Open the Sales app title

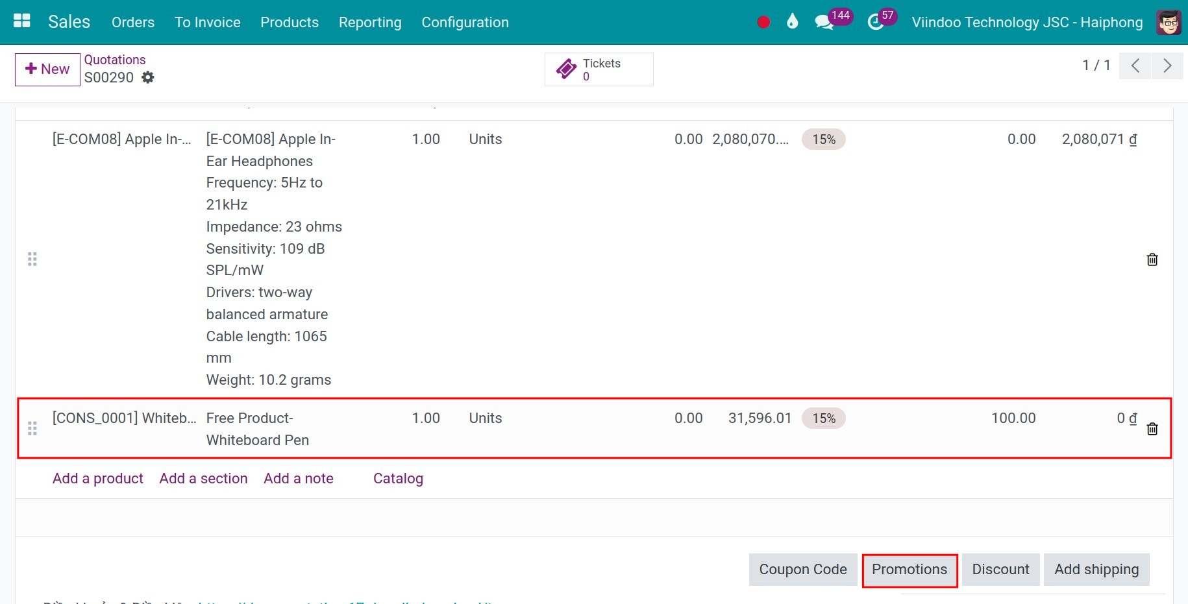click(x=69, y=21)
